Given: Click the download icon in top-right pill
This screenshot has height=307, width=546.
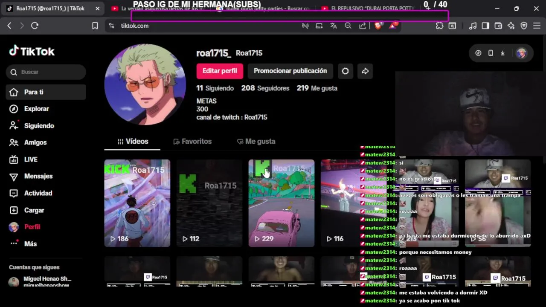Looking at the screenshot, I should click(502, 53).
